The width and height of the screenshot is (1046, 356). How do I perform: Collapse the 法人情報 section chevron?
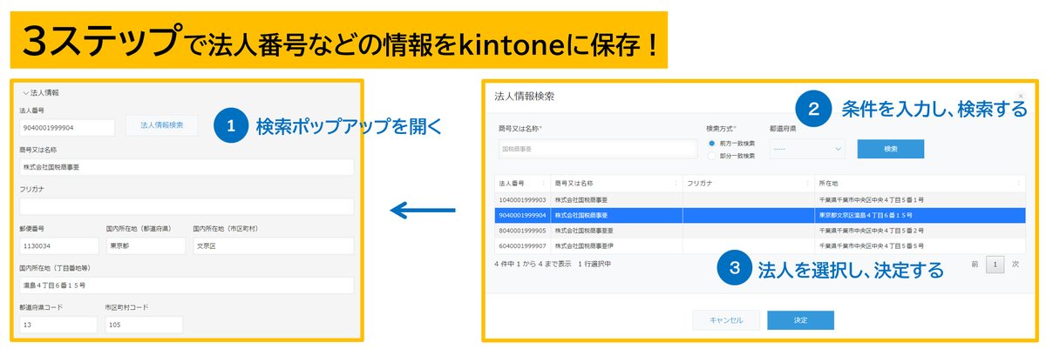pos(25,92)
